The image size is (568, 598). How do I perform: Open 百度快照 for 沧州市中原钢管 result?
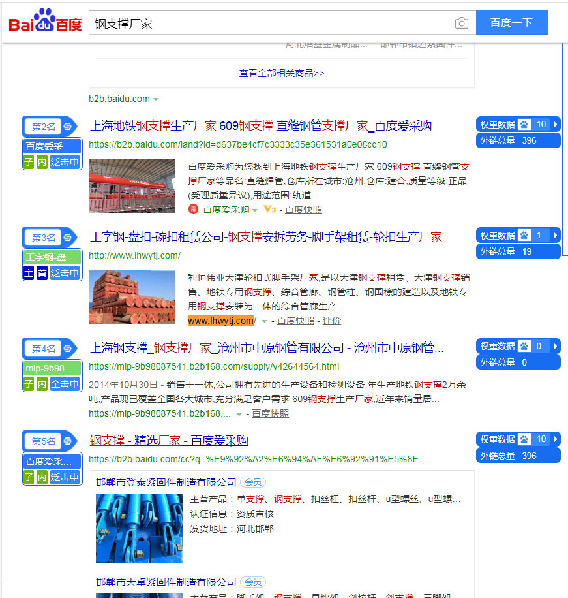coord(270,414)
